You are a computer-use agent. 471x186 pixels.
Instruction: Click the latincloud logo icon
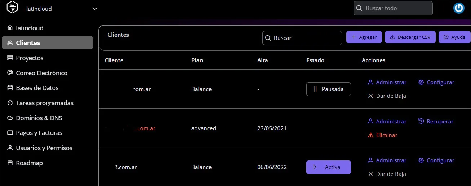[x=12, y=8]
